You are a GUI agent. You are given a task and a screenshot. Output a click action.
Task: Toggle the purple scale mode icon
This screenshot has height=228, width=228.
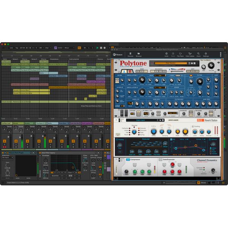click(x=55, y=48)
